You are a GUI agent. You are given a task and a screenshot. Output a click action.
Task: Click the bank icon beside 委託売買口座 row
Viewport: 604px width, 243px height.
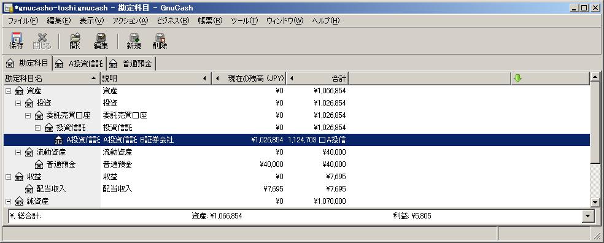coord(39,115)
